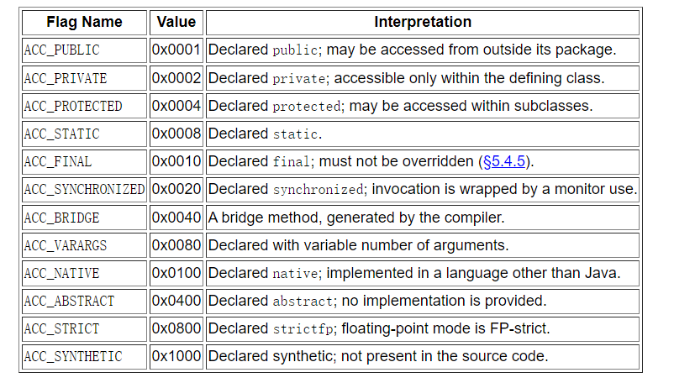Click the ACC_VARARGS flag name cell
Viewport: 674px width, 383px height.
point(66,245)
